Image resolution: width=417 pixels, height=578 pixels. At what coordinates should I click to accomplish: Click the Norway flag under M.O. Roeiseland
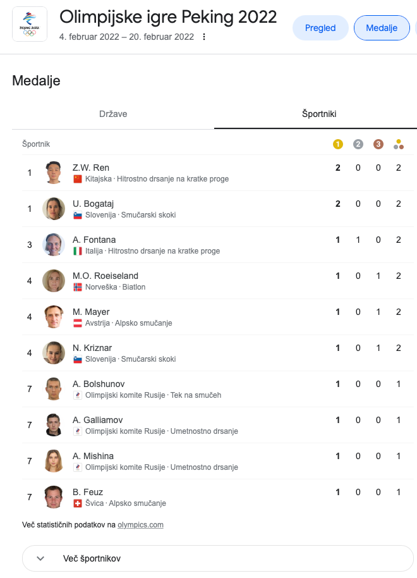[x=77, y=287]
